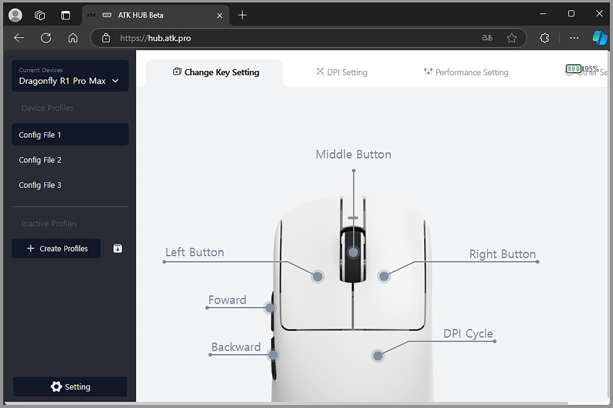The image size is (613, 408).
Task: Select Config File 3 profile
Action: pyautogui.click(x=40, y=185)
